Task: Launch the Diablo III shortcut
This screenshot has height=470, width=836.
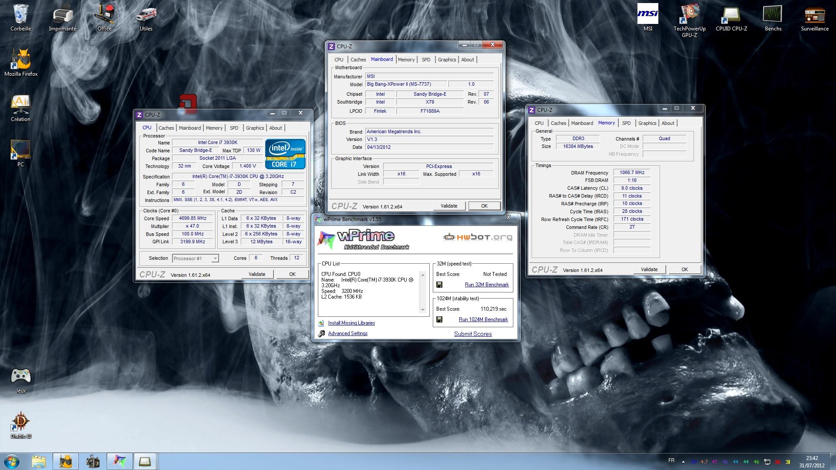Action: 20,425
